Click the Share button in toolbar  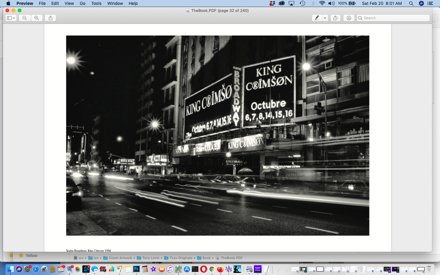coord(50,18)
